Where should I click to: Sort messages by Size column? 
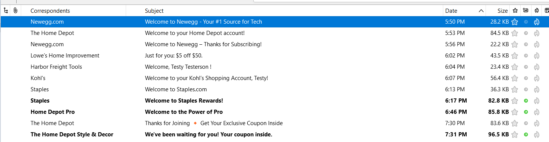[x=498, y=11]
